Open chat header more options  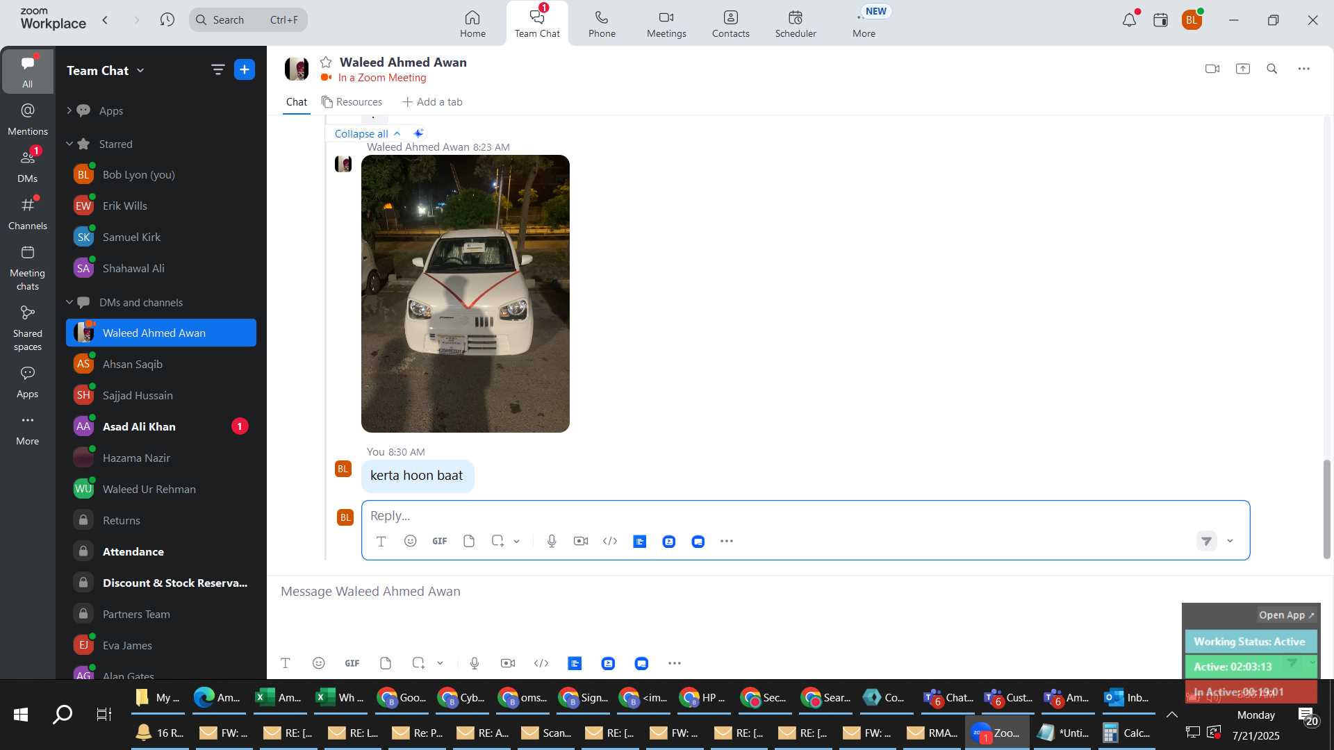(x=1304, y=69)
